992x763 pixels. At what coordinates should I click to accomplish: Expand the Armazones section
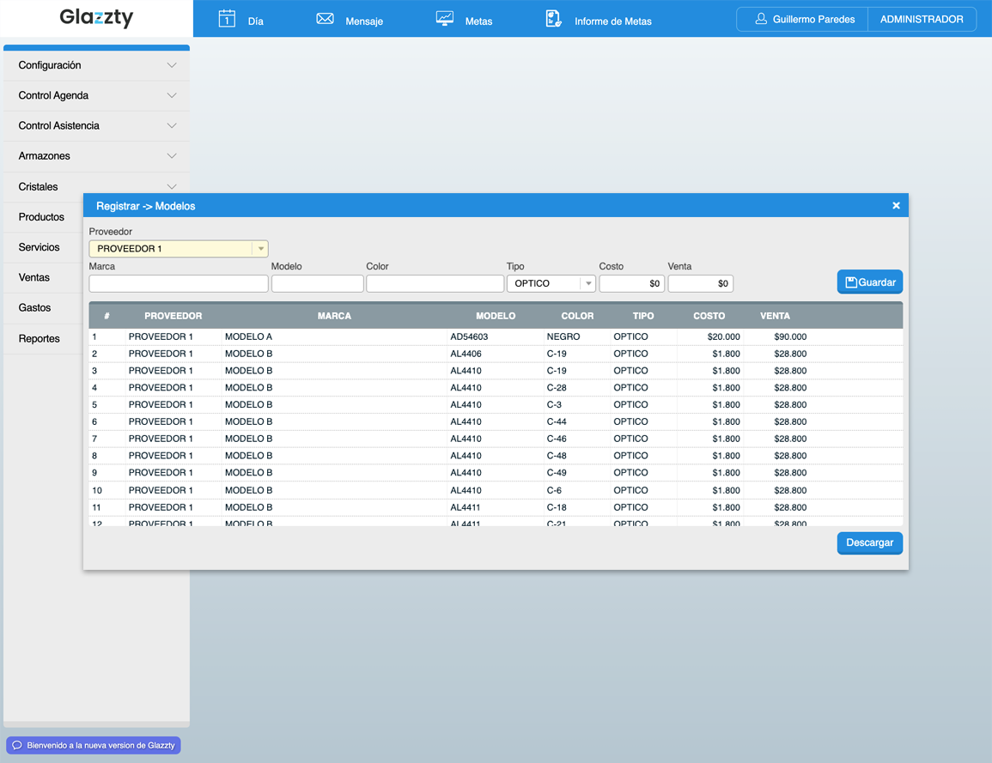tap(96, 156)
